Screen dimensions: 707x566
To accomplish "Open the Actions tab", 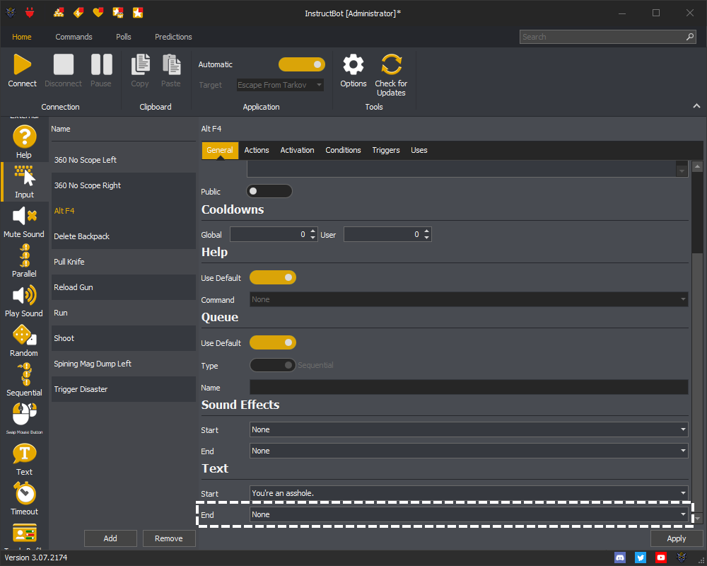I will click(x=257, y=150).
